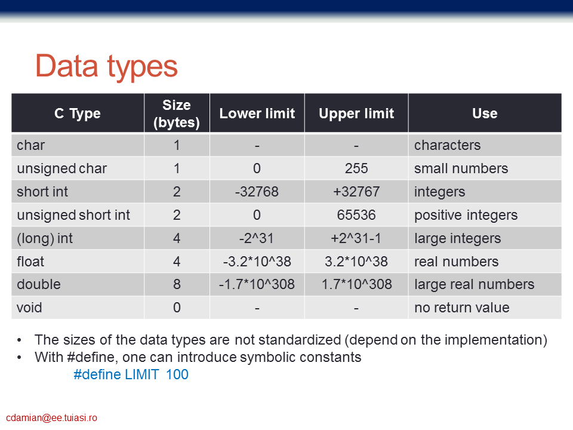
Task: Select the 'C Type' column header
Action: [x=78, y=113]
